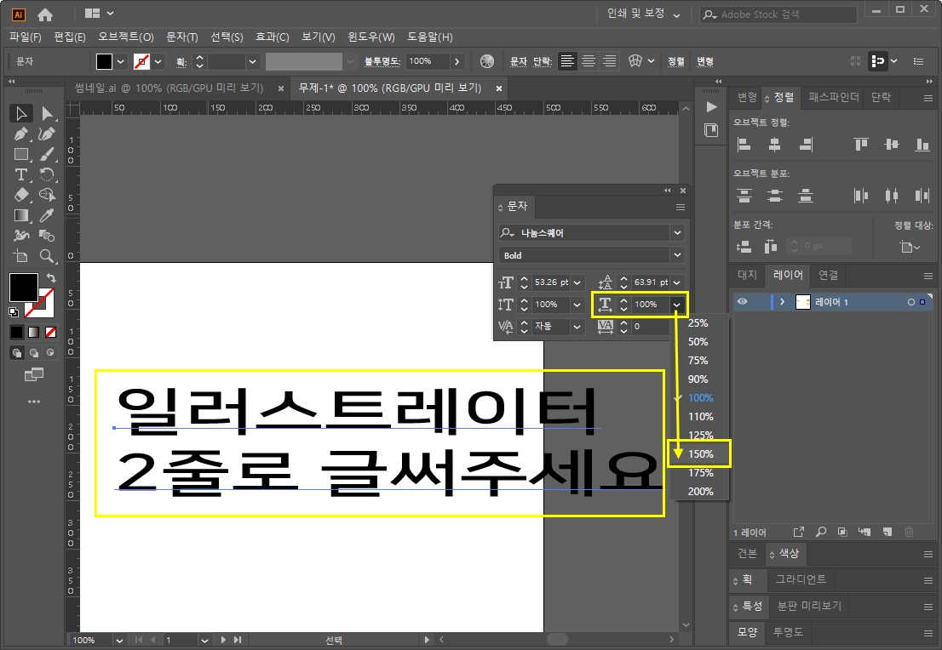Screen dimensions: 942x650
Task: Select the Artboard tool
Action: (21, 256)
